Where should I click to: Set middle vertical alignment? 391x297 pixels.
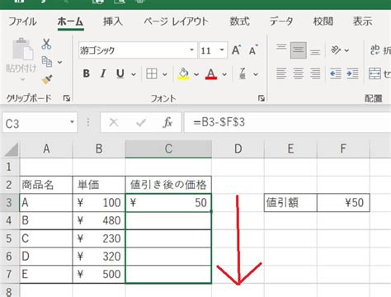(x=299, y=49)
